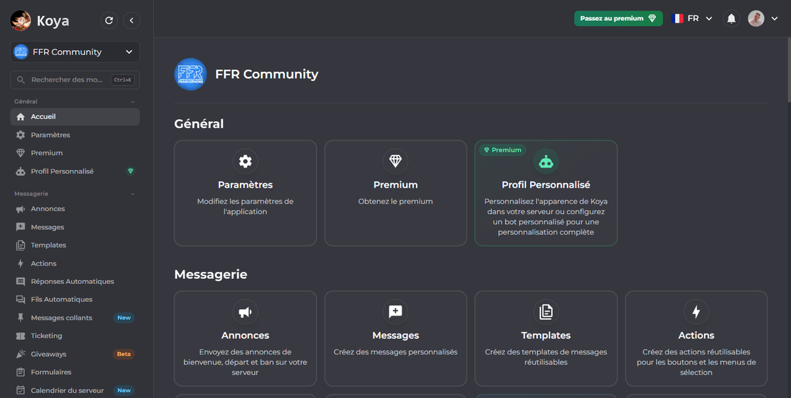
Task: Click the Koya logo avatar
Action: 21,20
